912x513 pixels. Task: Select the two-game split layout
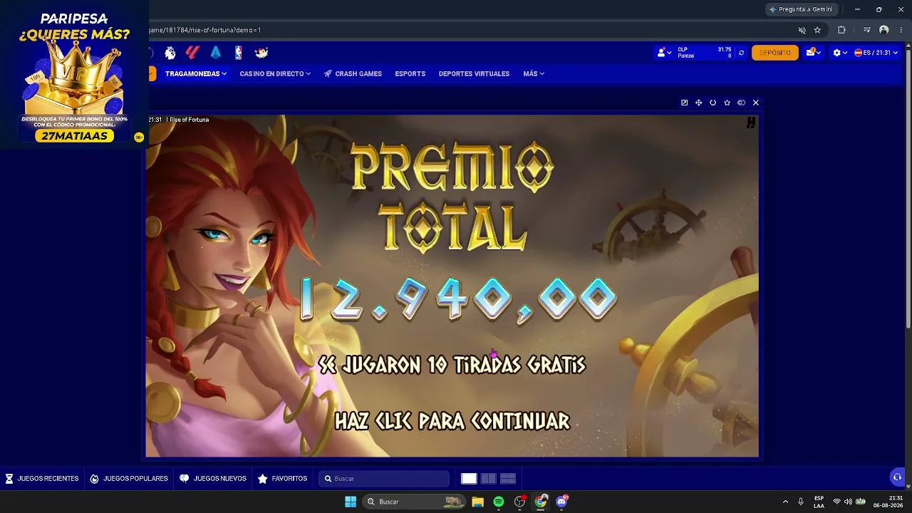coord(488,479)
